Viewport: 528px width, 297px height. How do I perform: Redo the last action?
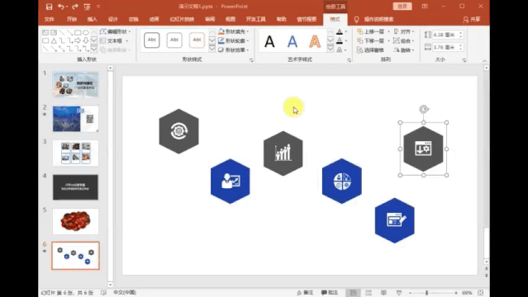point(74,7)
